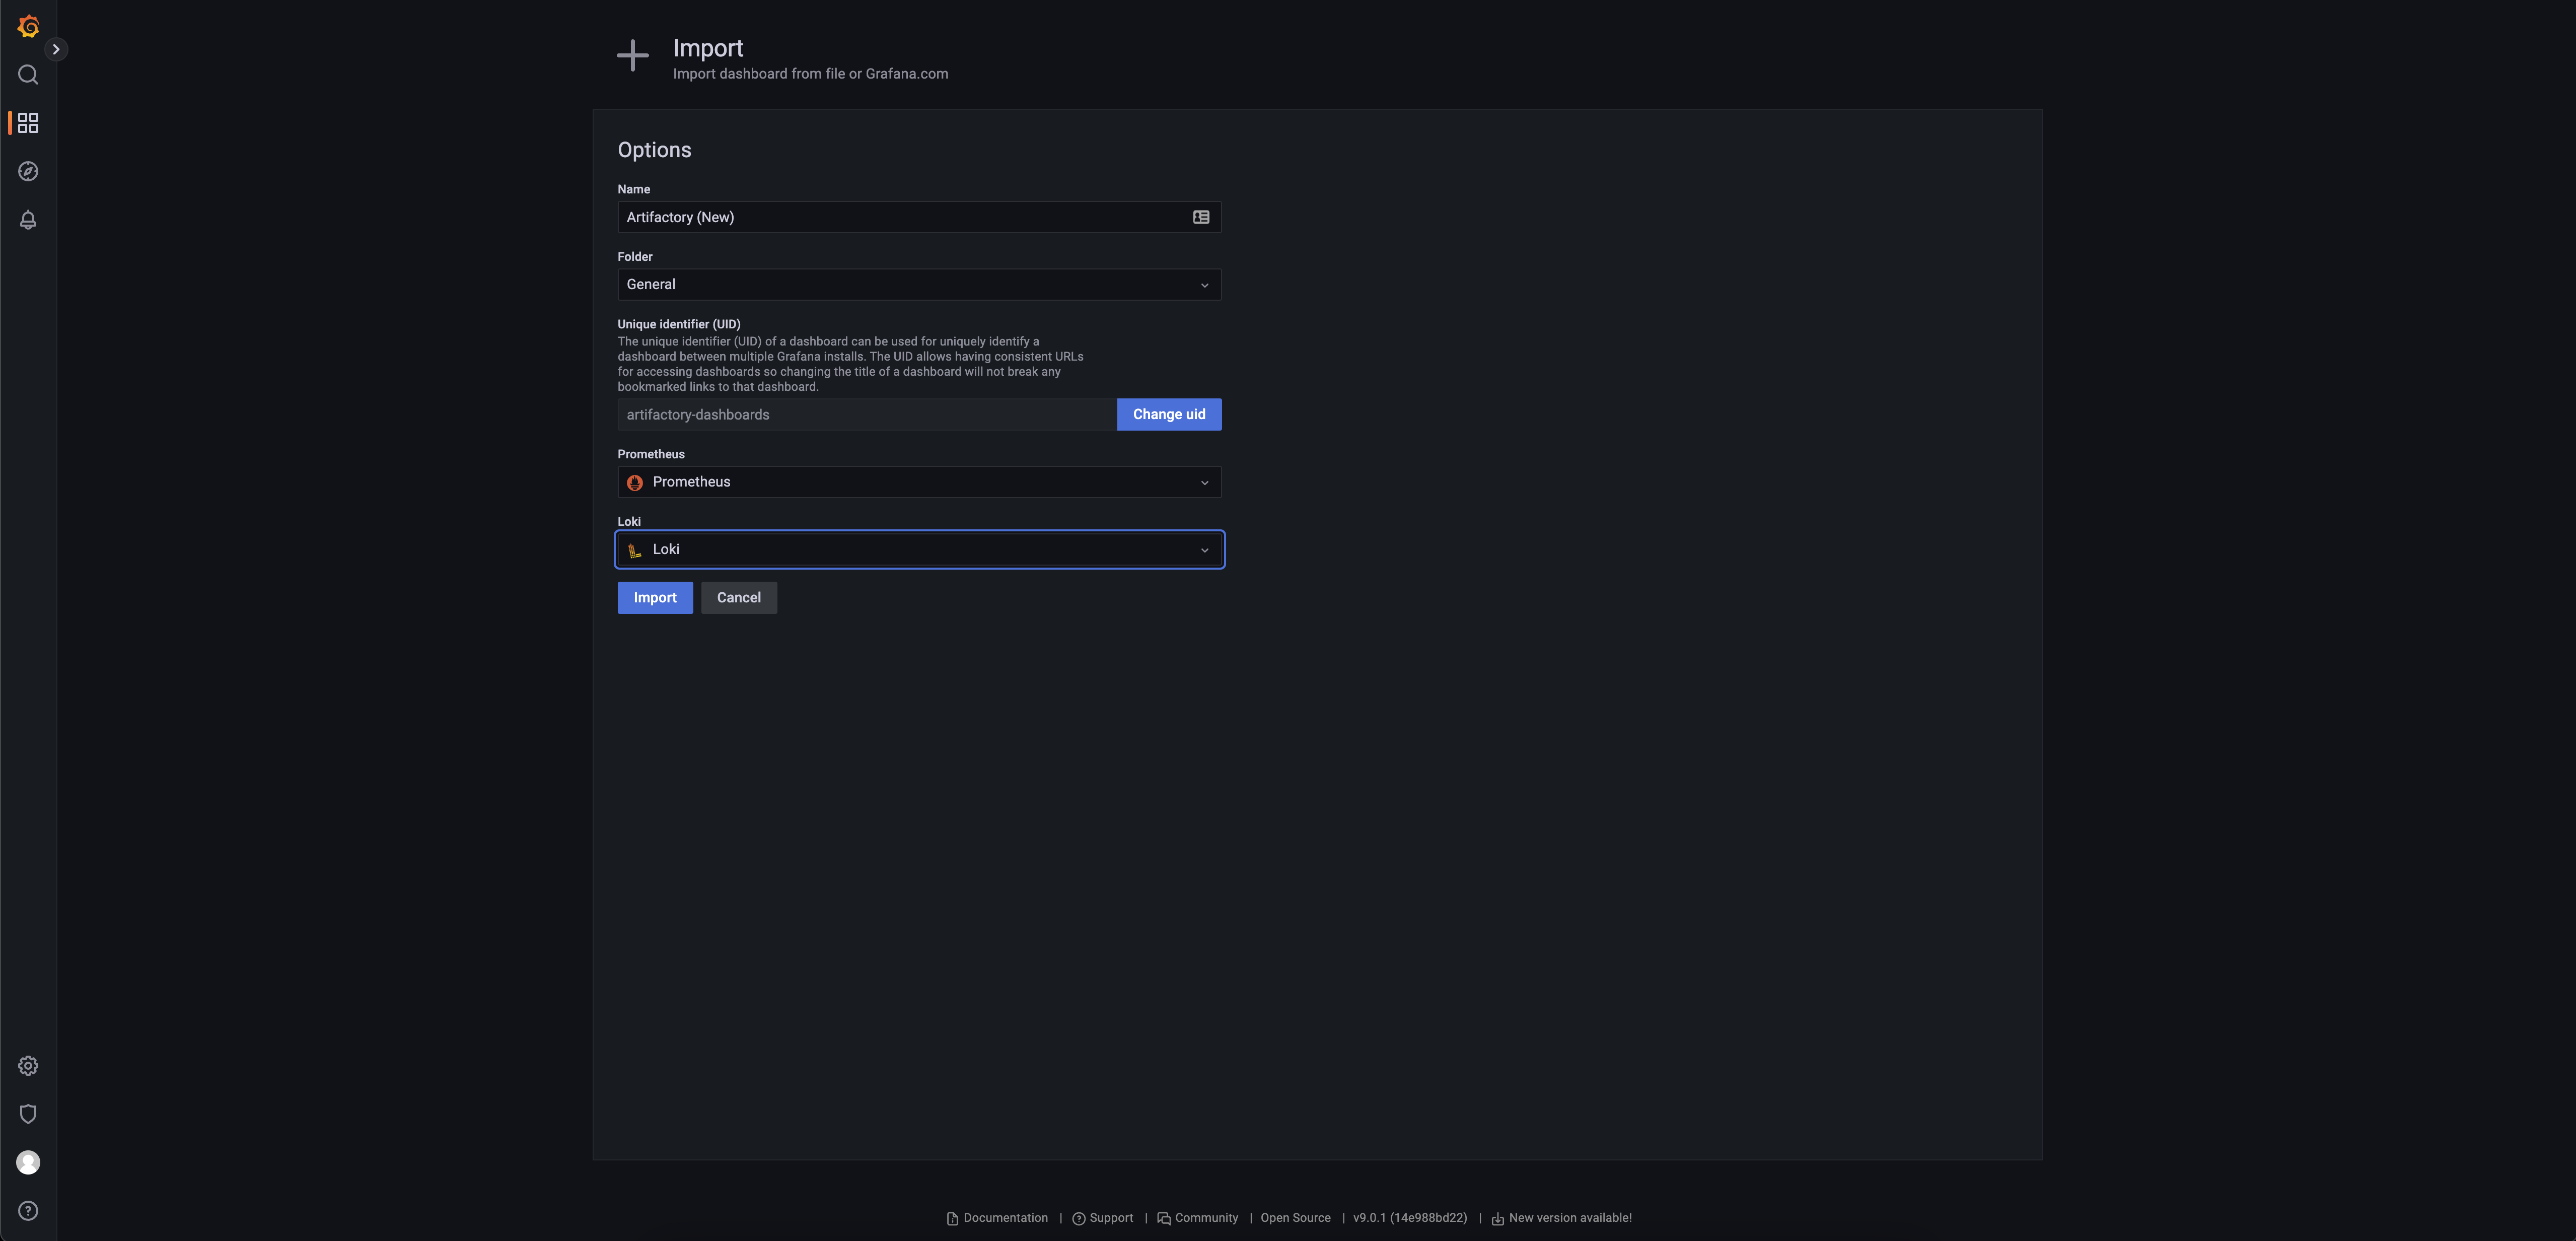Open the Prometheus data source dropdown

(918, 482)
